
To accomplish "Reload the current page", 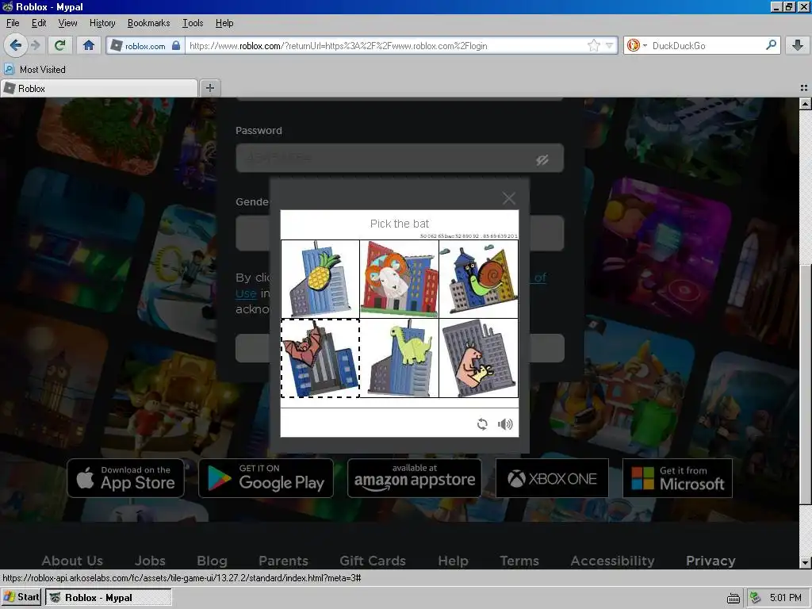I will [60, 45].
